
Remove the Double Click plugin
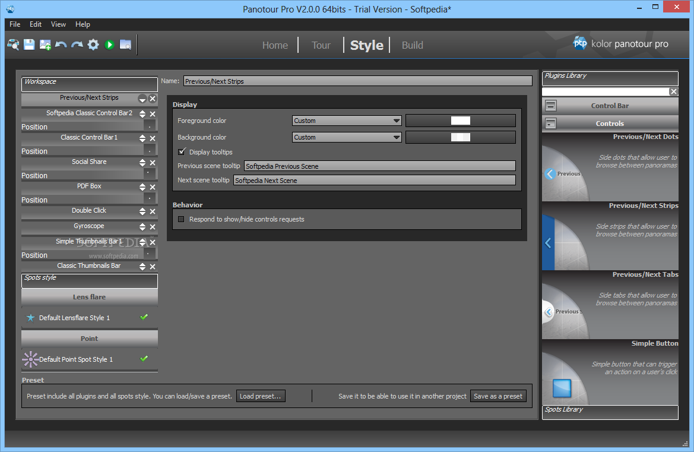pyautogui.click(x=153, y=211)
